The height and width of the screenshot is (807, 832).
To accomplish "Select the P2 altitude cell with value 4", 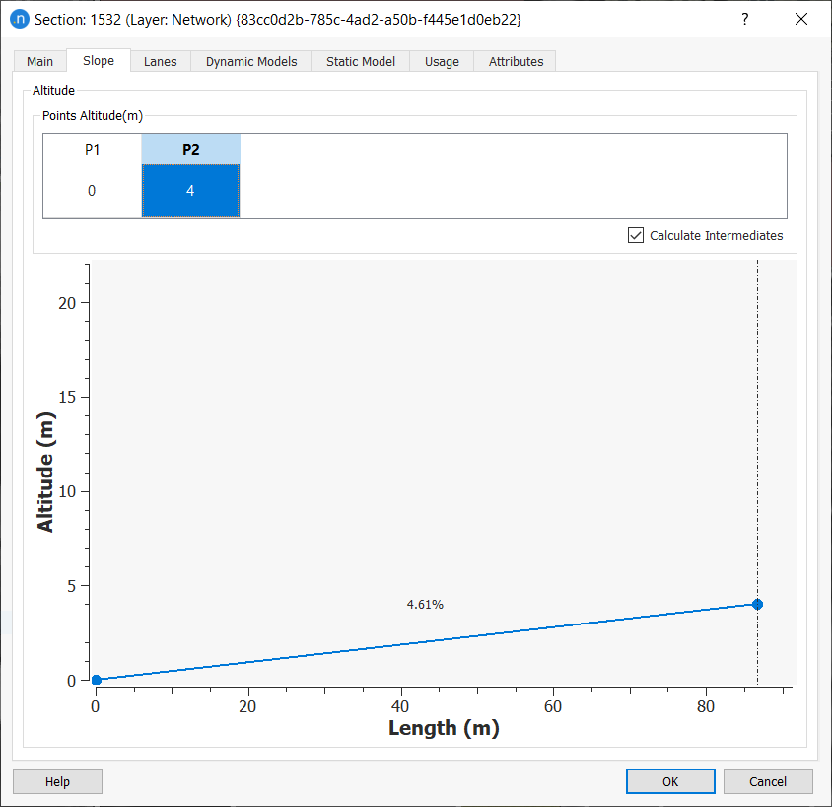I will (190, 190).
